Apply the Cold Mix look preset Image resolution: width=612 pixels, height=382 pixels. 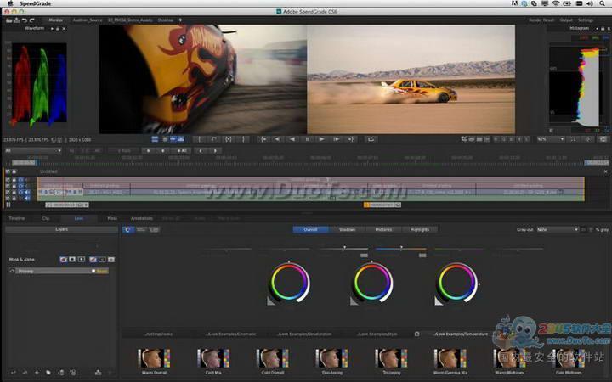(x=213, y=361)
